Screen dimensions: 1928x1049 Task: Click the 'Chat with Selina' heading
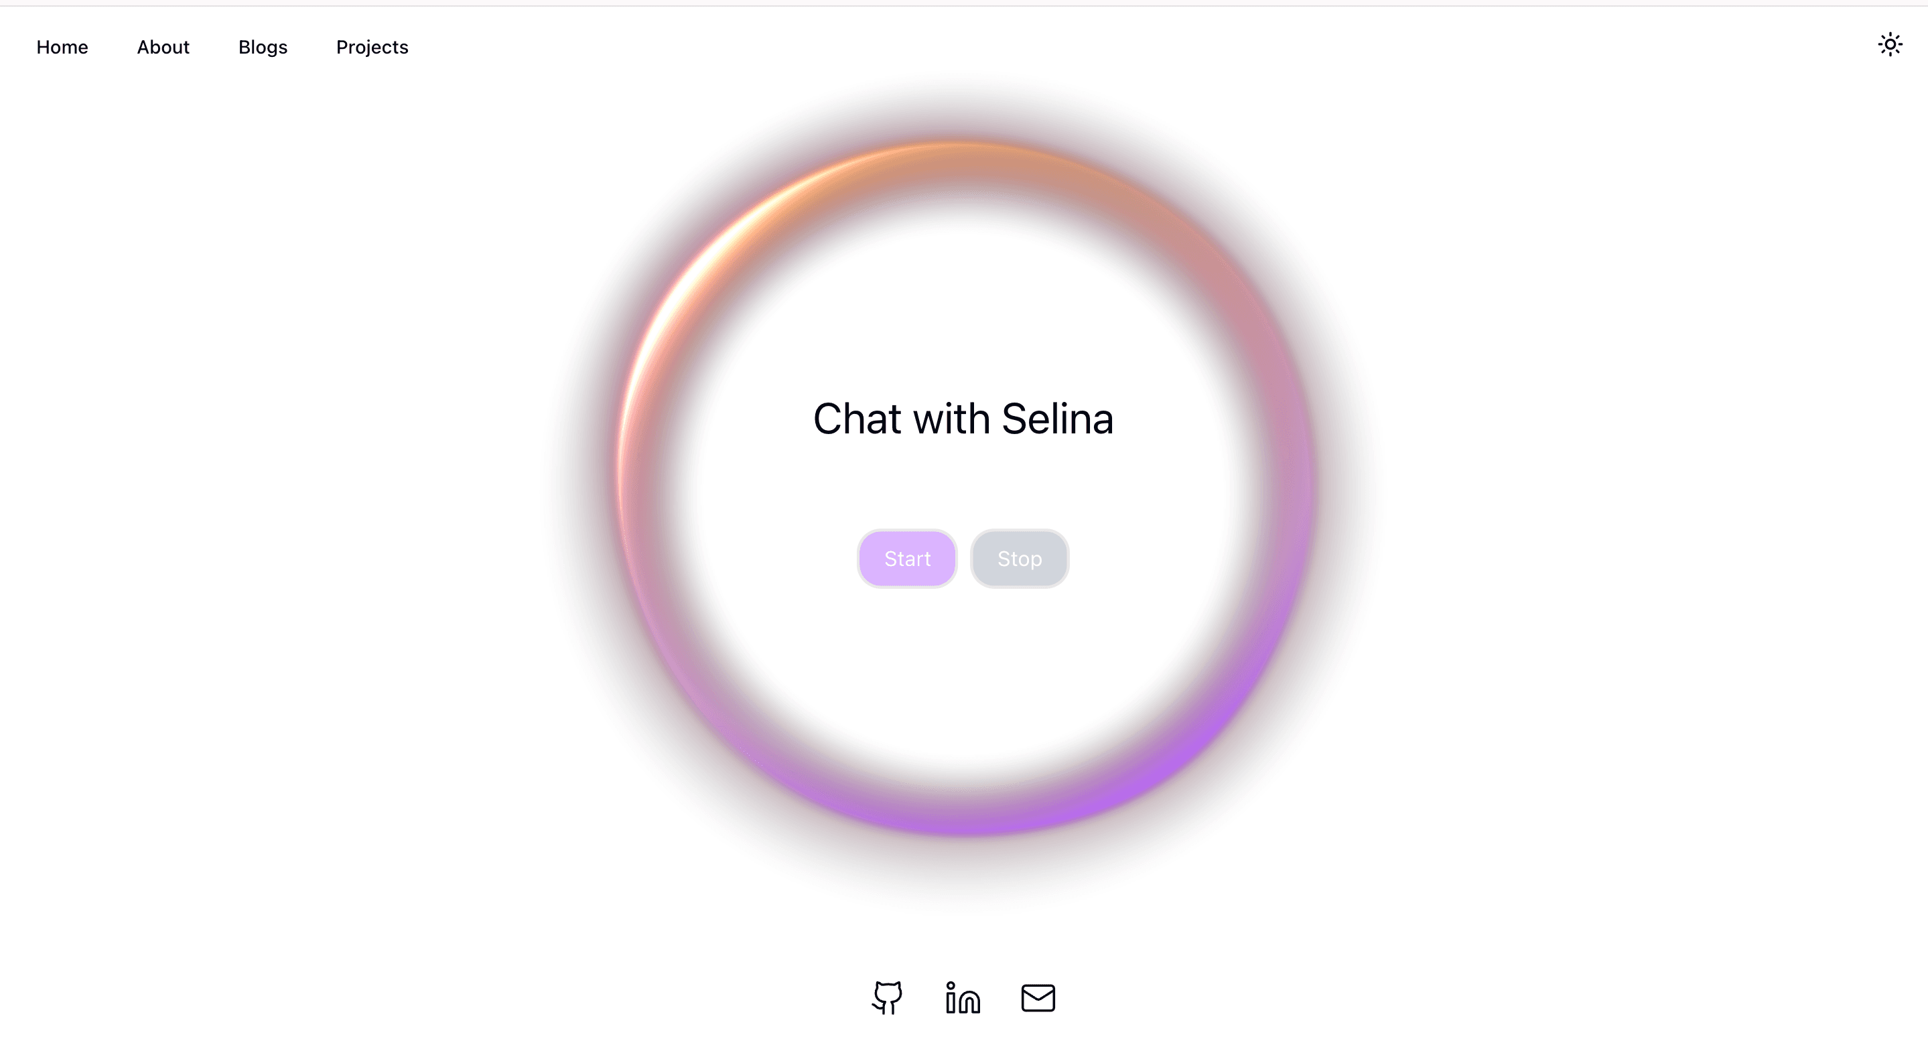click(x=963, y=419)
